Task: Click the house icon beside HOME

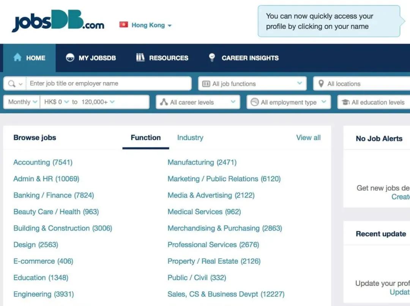Action: pos(17,57)
